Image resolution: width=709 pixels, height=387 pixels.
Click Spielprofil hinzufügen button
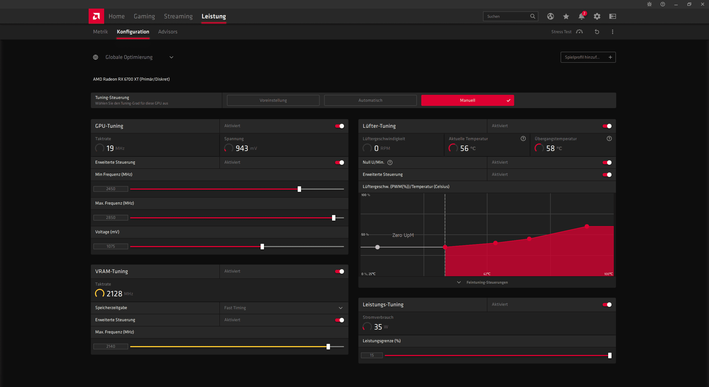click(x=588, y=57)
